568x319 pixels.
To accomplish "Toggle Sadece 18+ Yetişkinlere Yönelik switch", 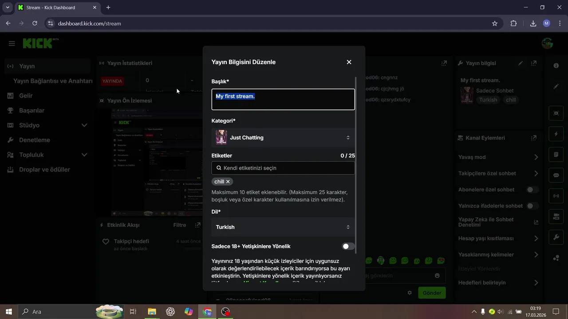I will (x=348, y=246).
